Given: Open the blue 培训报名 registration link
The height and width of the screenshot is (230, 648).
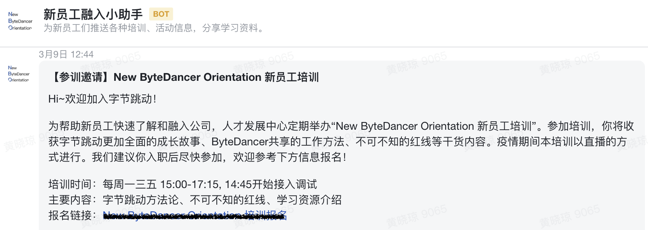Looking at the screenshot, I should click(266, 215).
